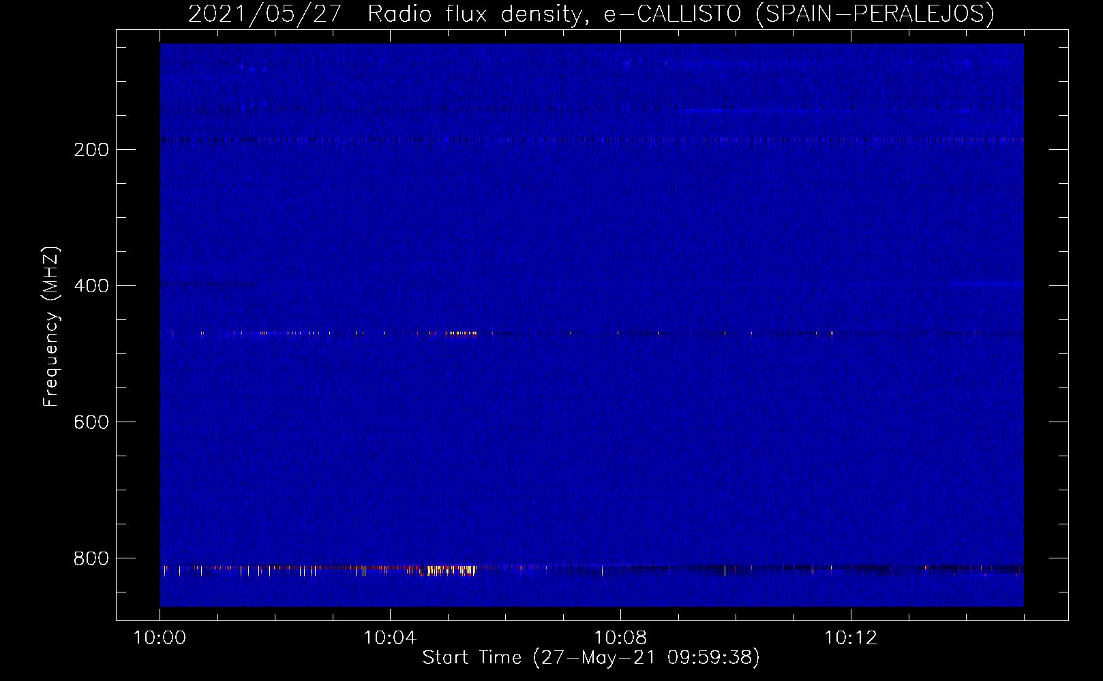Click the station name (SPAIN-PERALEJOS) in title
The width and height of the screenshot is (1103, 681).
click(875, 14)
